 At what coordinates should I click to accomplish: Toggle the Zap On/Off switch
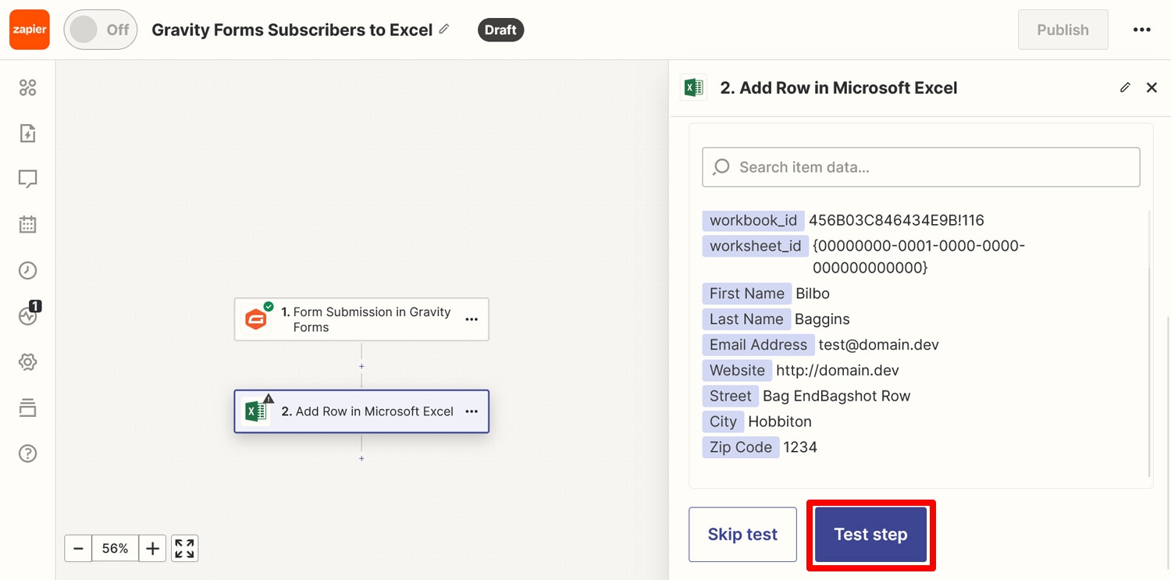(x=101, y=30)
